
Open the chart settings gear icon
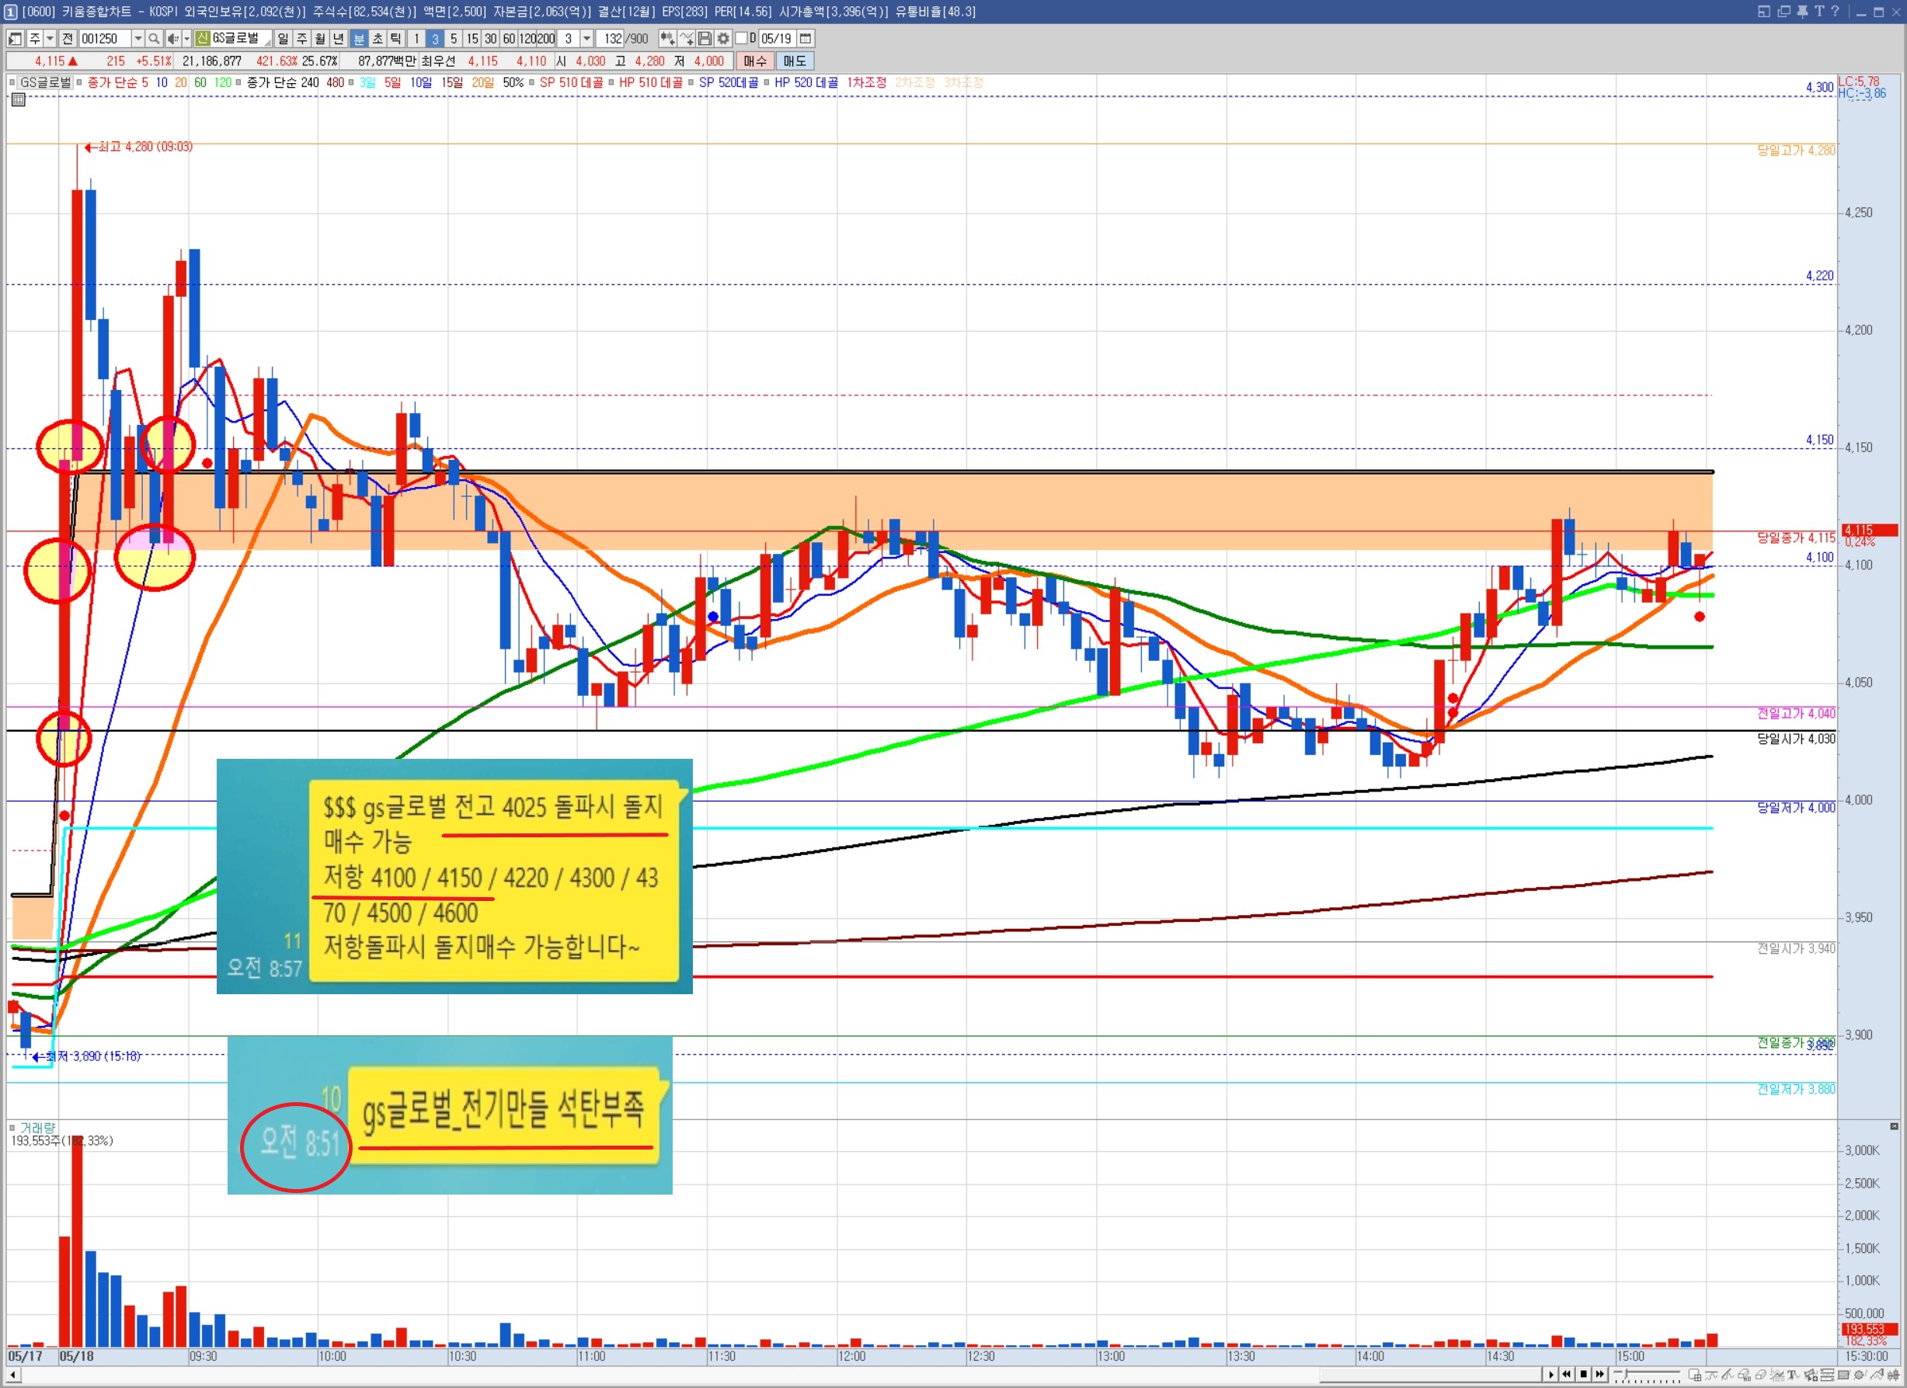pyautogui.click(x=723, y=39)
